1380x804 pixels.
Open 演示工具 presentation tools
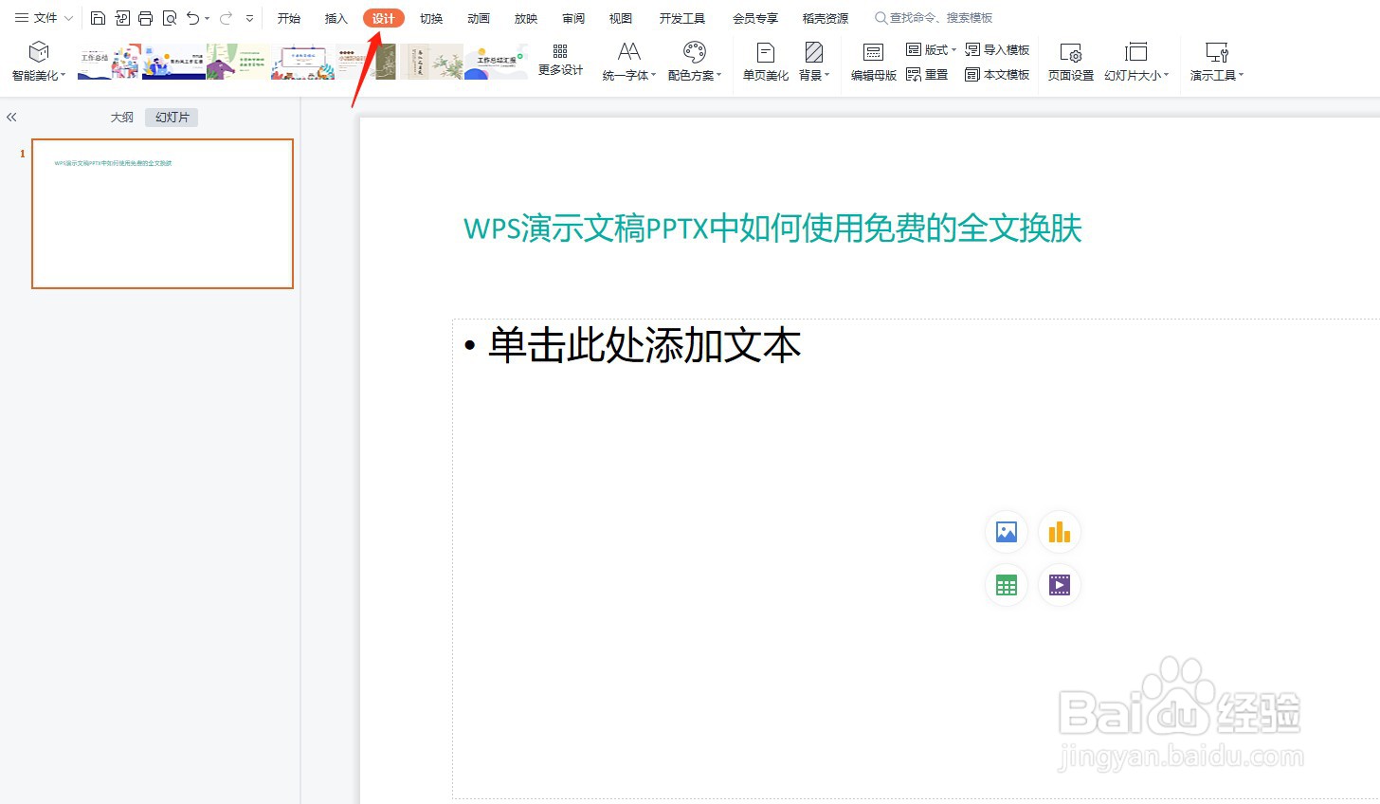(1217, 61)
